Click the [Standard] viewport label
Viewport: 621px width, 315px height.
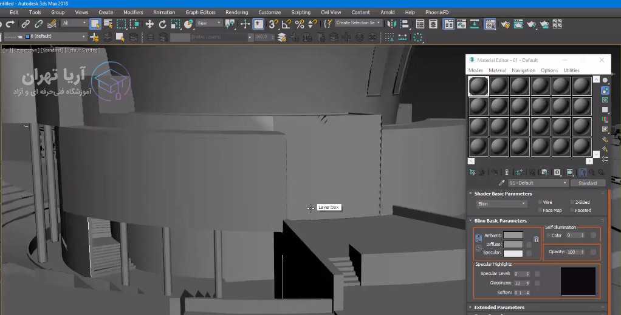pos(52,50)
